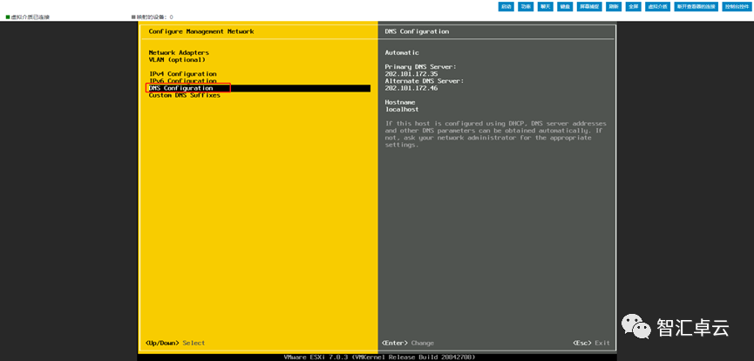Select VLAN (optional) entry
The width and height of the screenshot is (754, 361).
(x=177, y=59)
